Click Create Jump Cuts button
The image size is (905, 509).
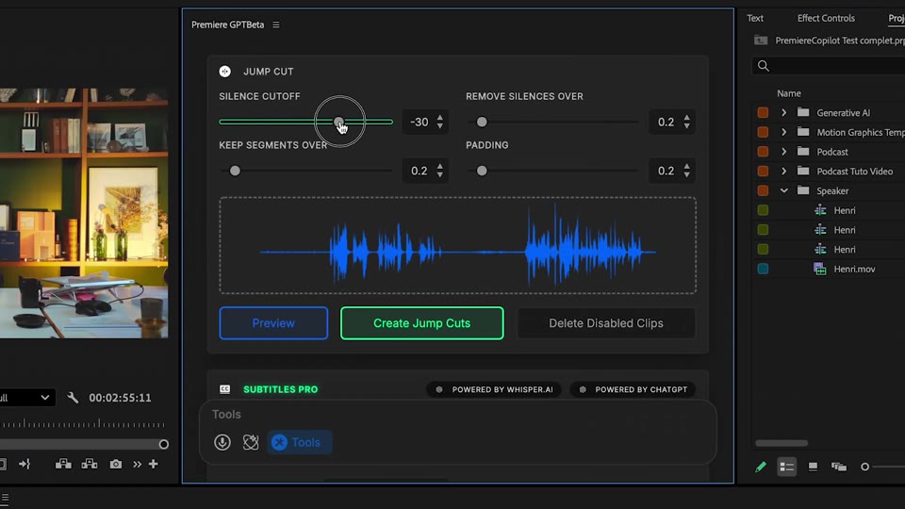(x=422, y=323)
